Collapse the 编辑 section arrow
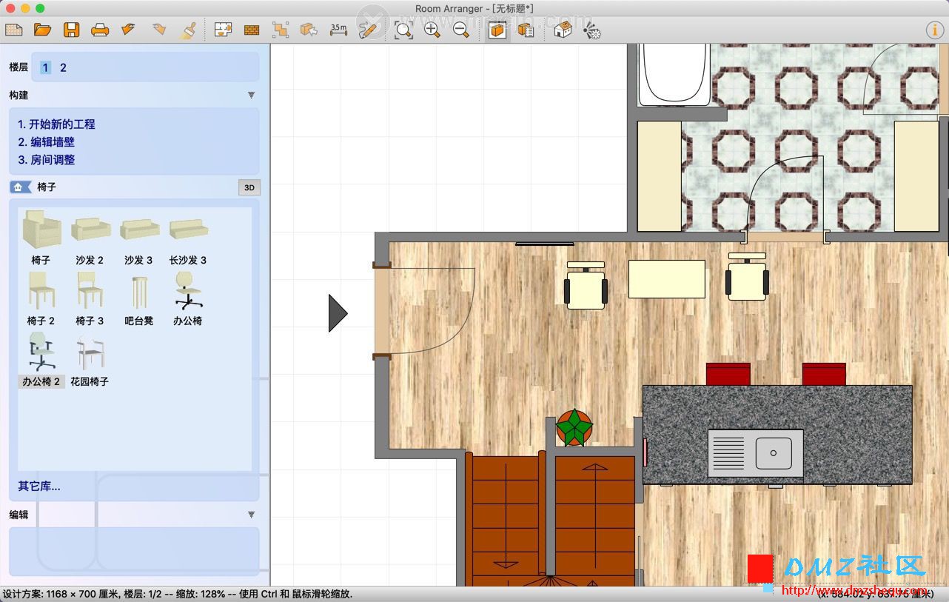Viewport: 949px width, 602px height. coord(251,515)
